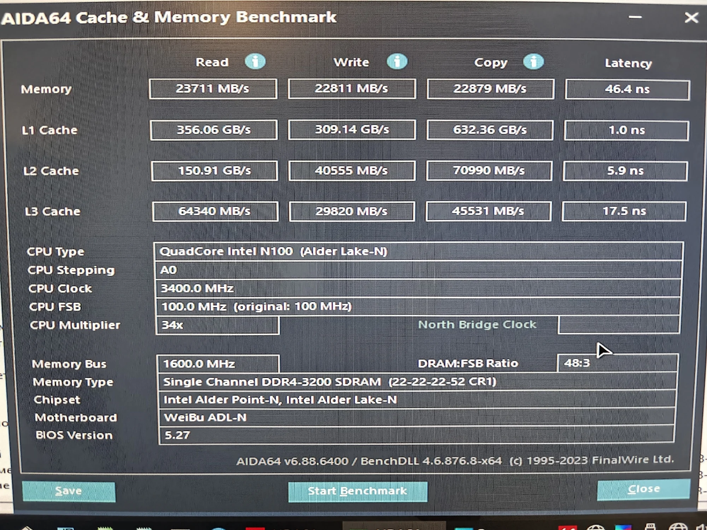Click the L3 Cache Copy 45531 MB/s box
The width and height of the screenshot is (707, 530).
pyautogui.click(x=488, y=211)
